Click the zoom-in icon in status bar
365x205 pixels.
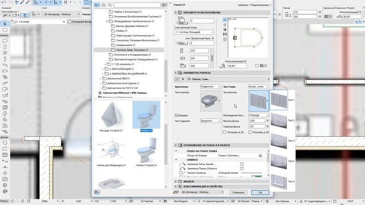[23, 201]
